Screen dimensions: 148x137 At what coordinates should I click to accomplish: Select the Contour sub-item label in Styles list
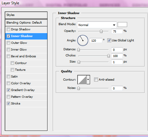(x=21, y=63)
